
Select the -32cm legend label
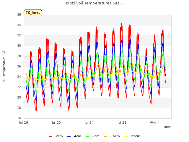135,136
